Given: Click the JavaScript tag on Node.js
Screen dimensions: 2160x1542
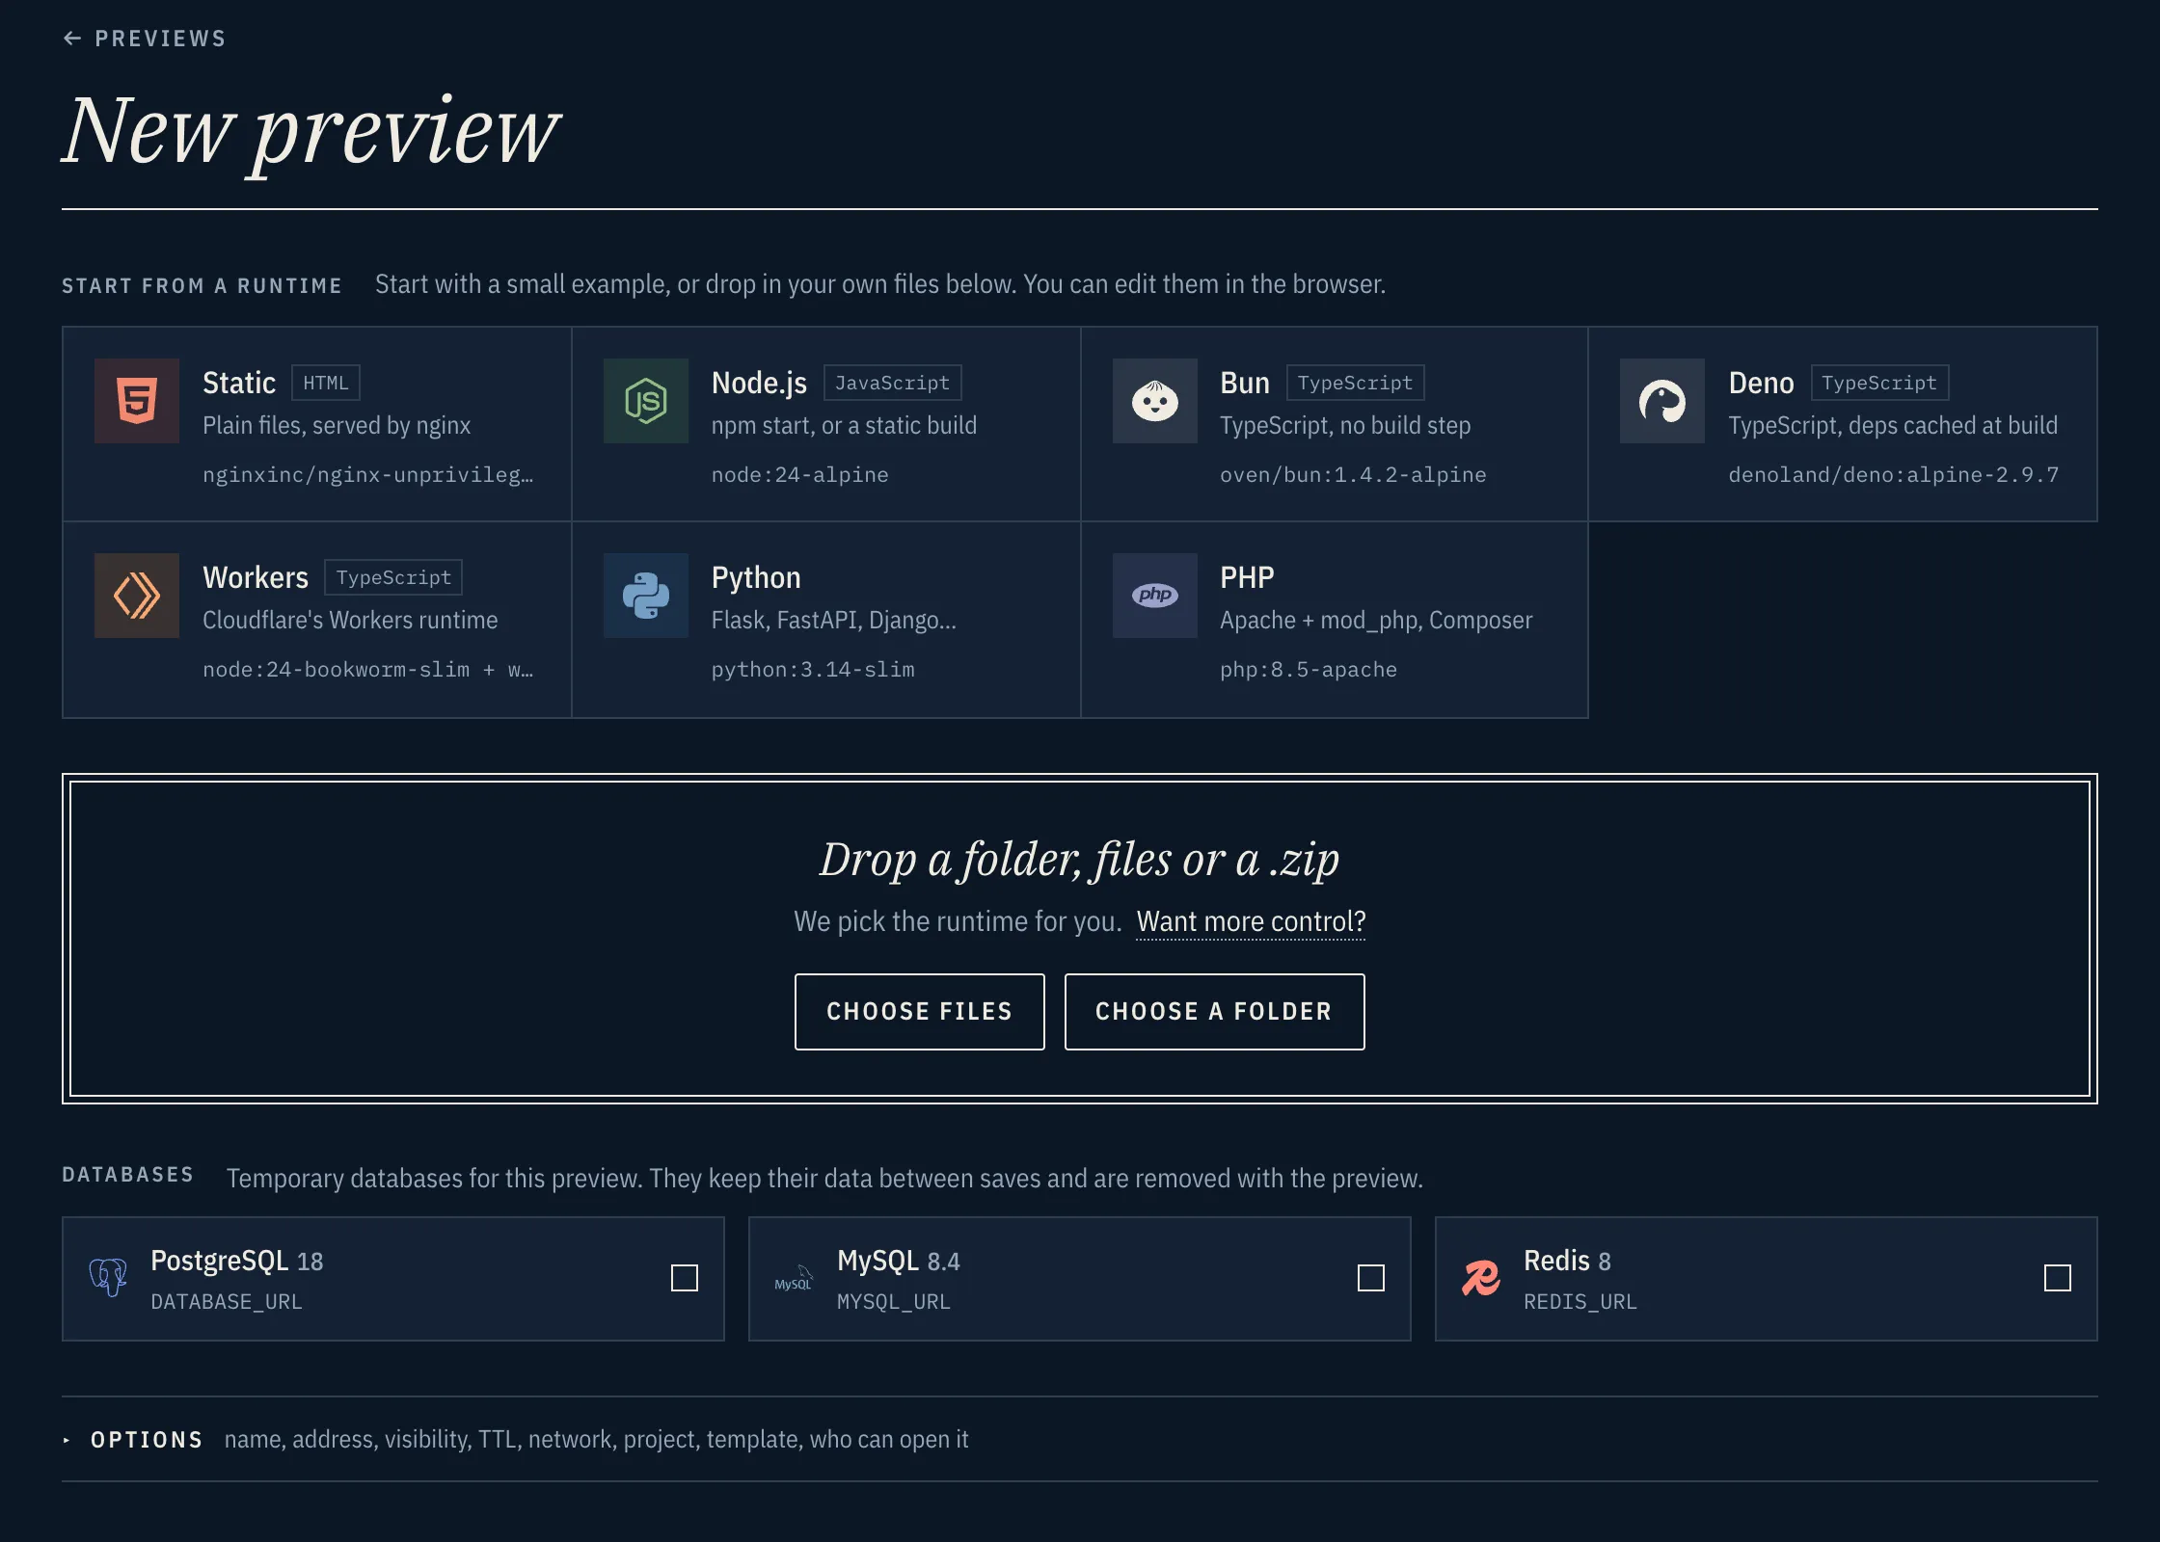Looking at the screenshot, I should point(893,383).
